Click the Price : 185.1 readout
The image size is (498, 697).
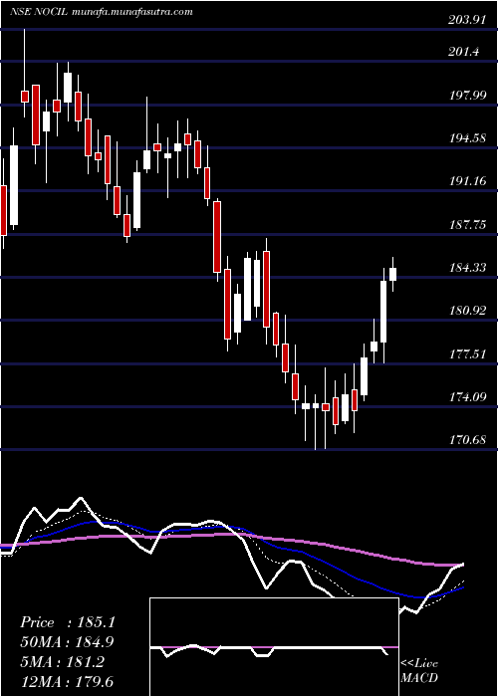(x=68, y=622)
